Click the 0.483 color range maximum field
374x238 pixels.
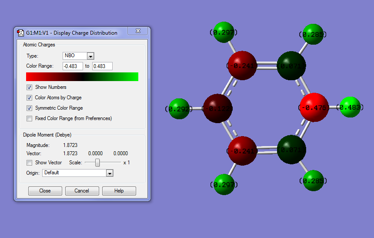tap(102, 66)
